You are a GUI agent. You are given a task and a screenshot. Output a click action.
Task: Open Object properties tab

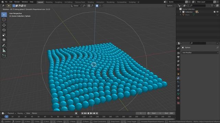click(178, 74)
